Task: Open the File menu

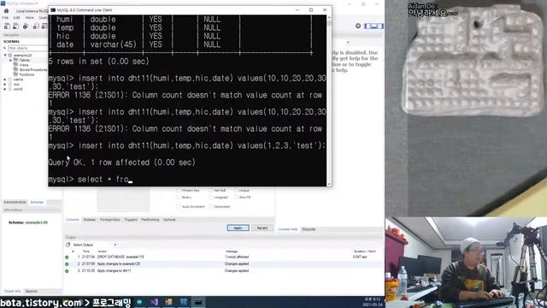Action: (6, 17)
